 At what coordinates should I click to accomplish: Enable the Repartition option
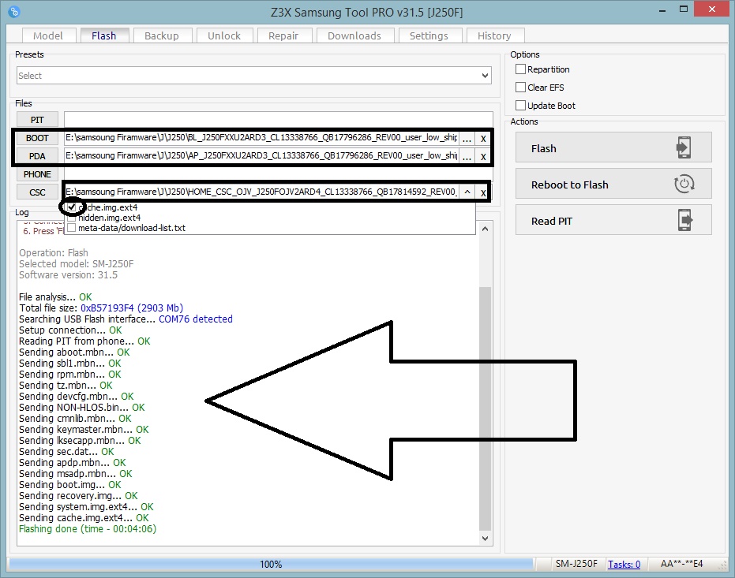pyautogui.click(x=520, y=69)
